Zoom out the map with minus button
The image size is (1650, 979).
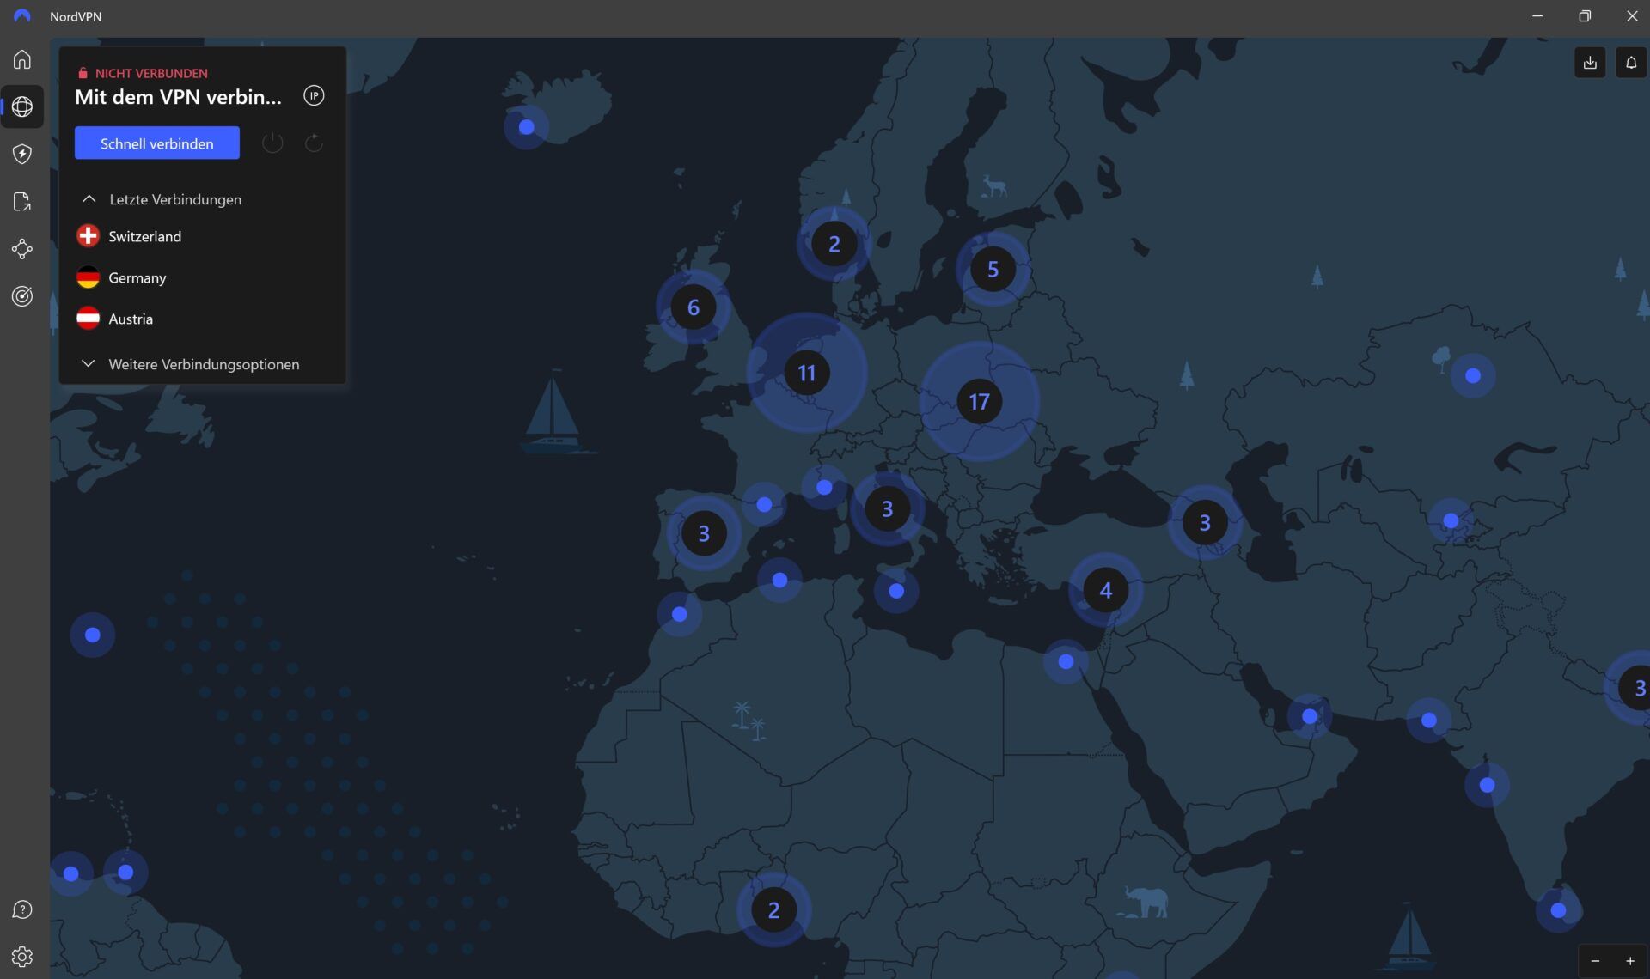click(1595, 961)
